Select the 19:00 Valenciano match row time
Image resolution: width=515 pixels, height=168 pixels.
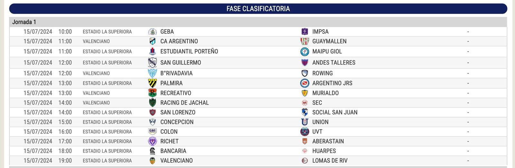(x=65, y=161)
